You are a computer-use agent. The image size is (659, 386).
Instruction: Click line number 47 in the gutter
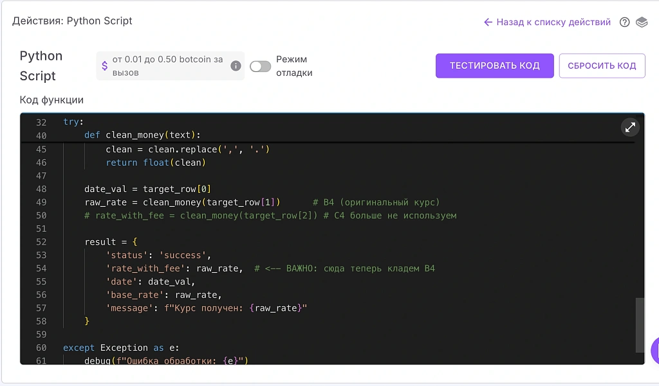[41, 176]
